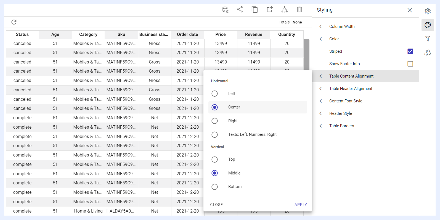Click the Order date column header
Image resolution: width=440 pixels, height=220 pixels.
(187, 35)
